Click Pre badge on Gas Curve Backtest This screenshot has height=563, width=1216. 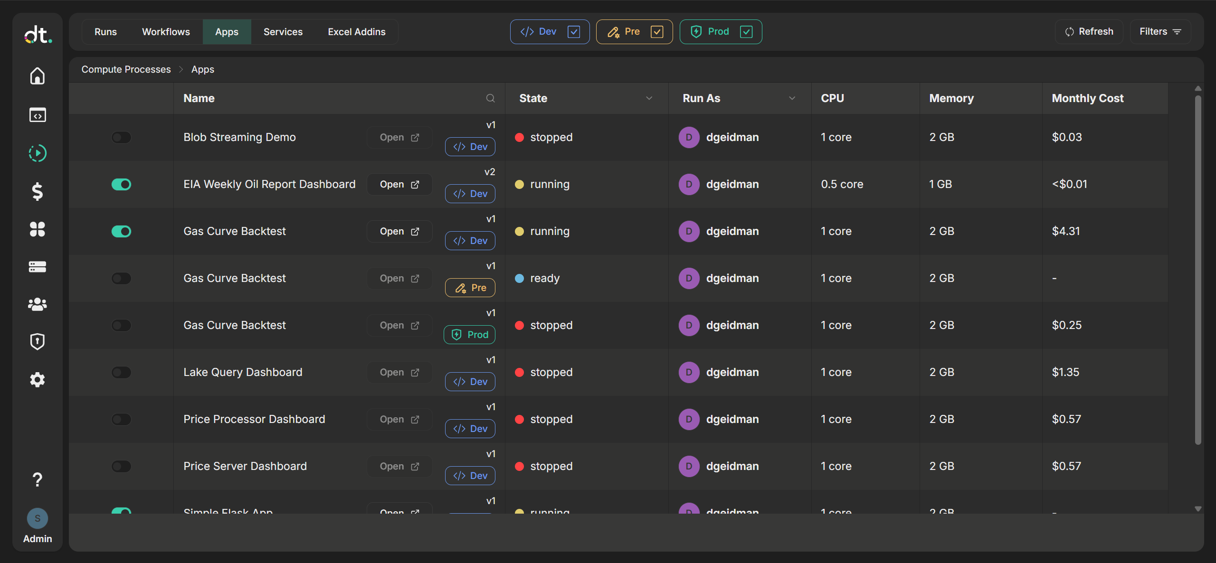[470, 288]
